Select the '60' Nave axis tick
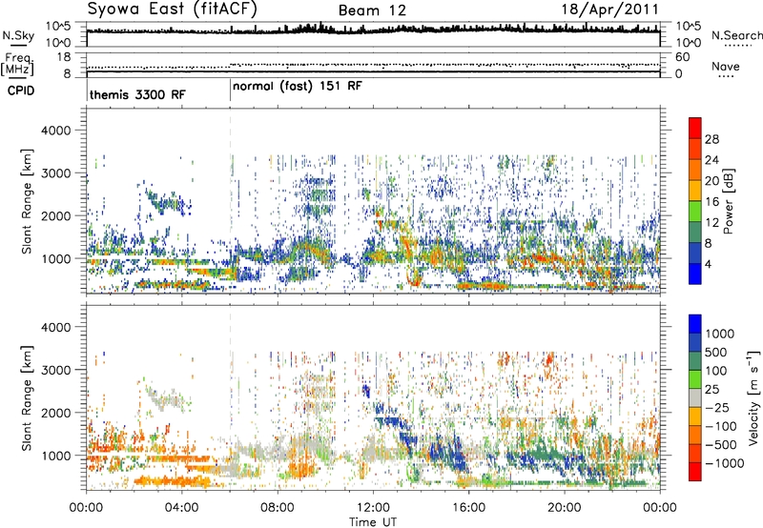763x528 pixels. pyautogui.click(x=683, y=57)
